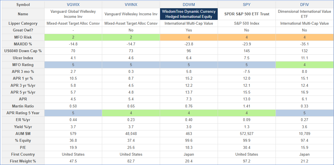
Task: Open the DFIV symbol link
Action: [304, 5]
